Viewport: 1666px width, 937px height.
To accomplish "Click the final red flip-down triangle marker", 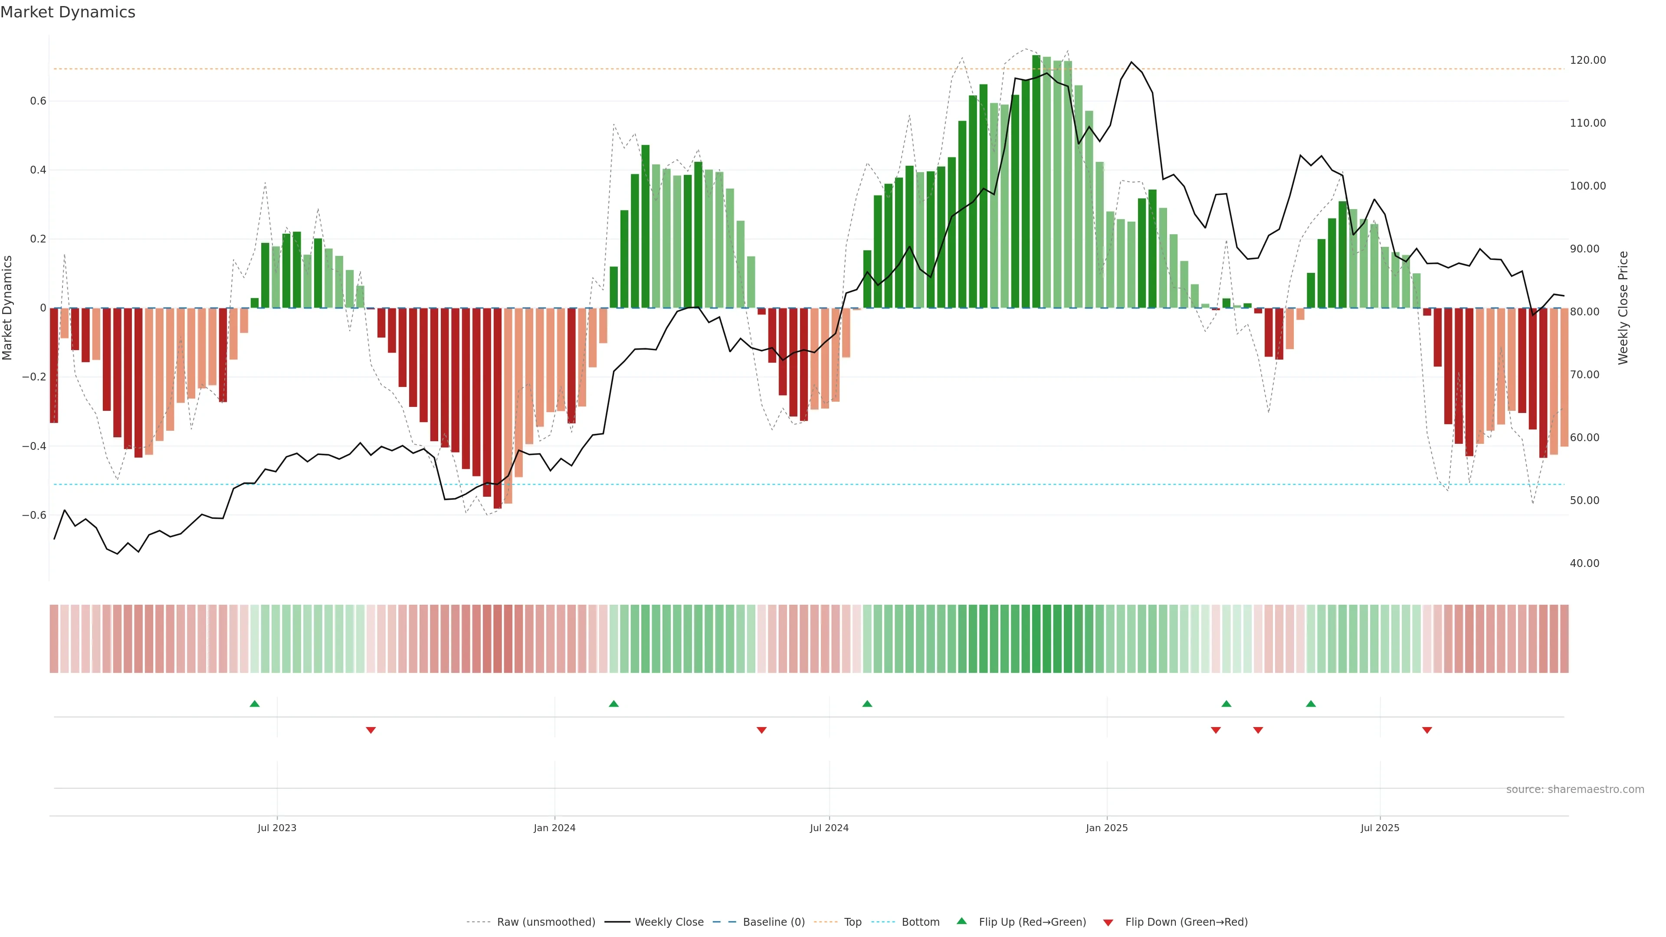I will click(1427, 730).
